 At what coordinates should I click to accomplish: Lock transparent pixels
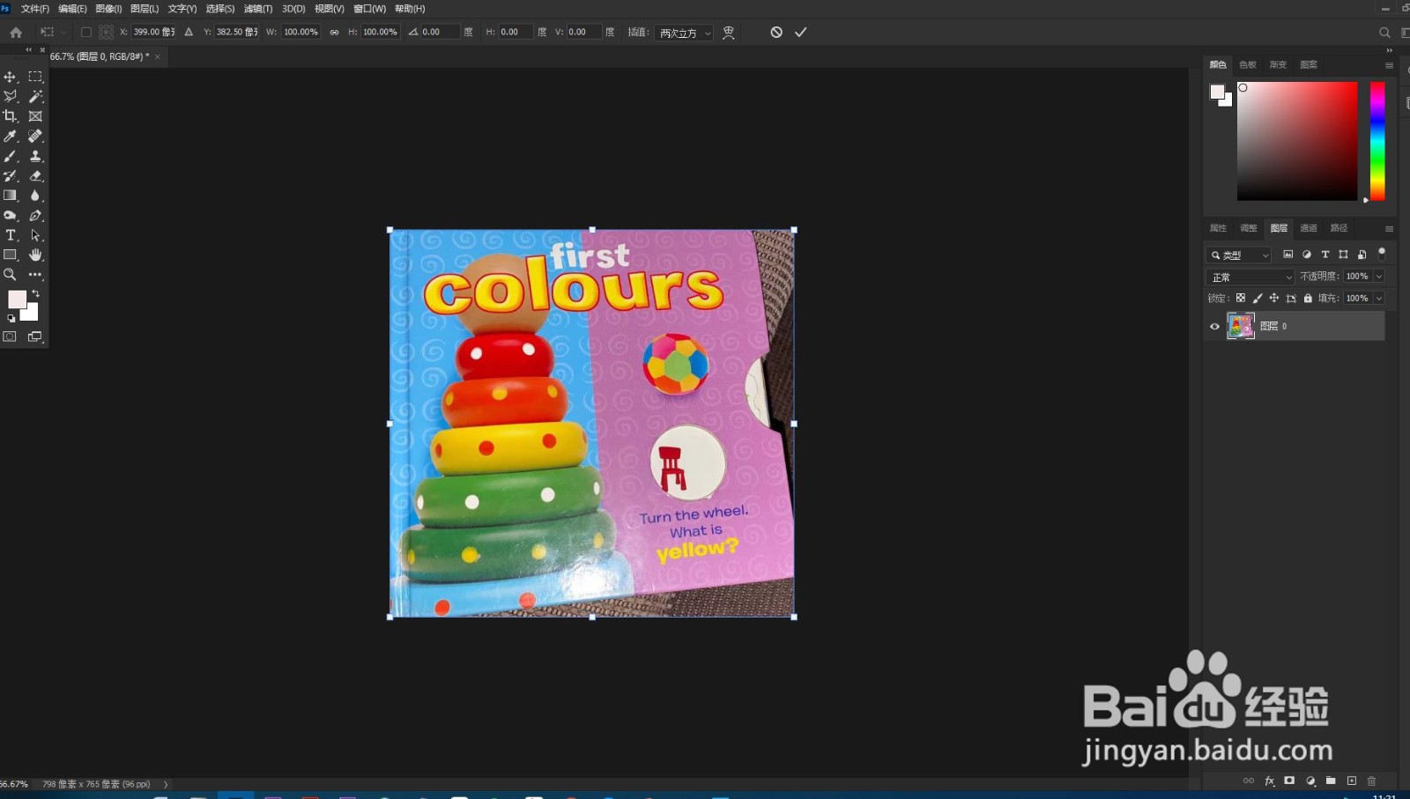click(x=1241, y=298)
